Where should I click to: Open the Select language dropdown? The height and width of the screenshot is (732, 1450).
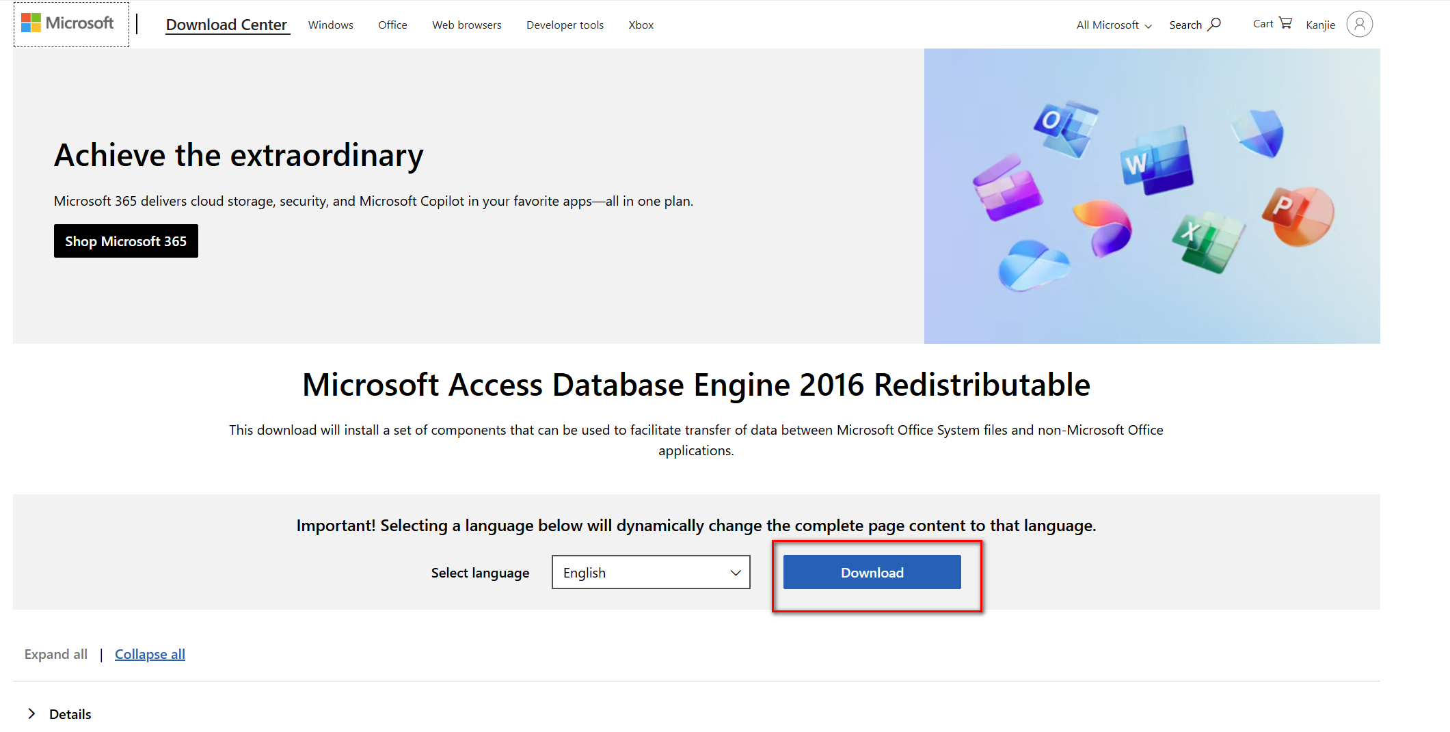point(650,572)
